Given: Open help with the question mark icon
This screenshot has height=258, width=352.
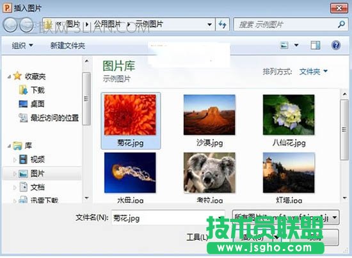Looking at the screenshot, I should click(336, 46).
